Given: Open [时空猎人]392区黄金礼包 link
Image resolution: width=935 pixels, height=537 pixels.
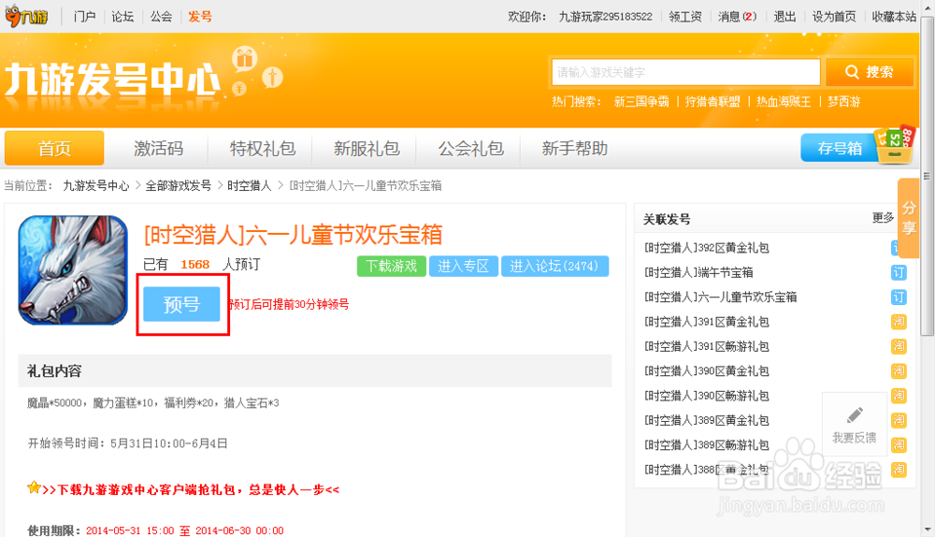Looking at the screenshot, I should tap(707, 248).
